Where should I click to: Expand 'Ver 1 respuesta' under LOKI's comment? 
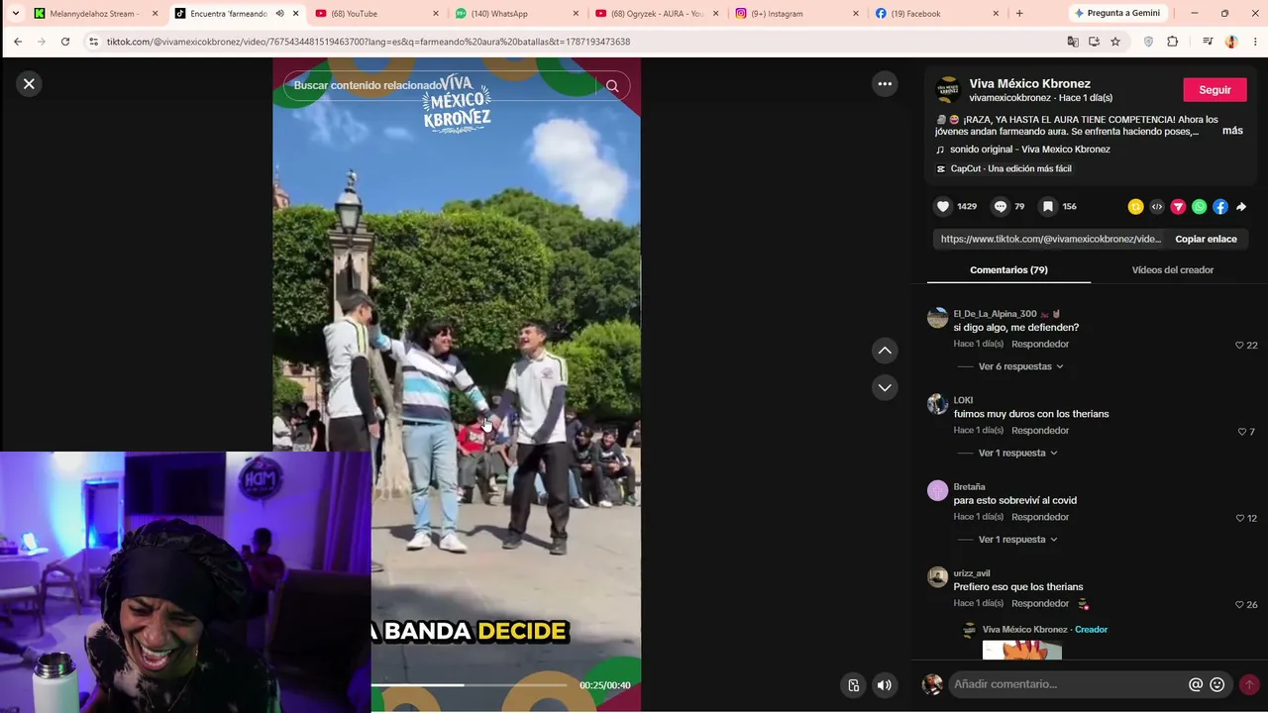[1017, 453]
